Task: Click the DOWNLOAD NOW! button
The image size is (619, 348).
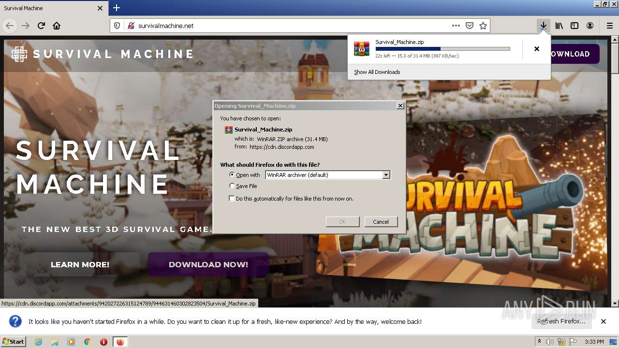Action: coord(208,264)
